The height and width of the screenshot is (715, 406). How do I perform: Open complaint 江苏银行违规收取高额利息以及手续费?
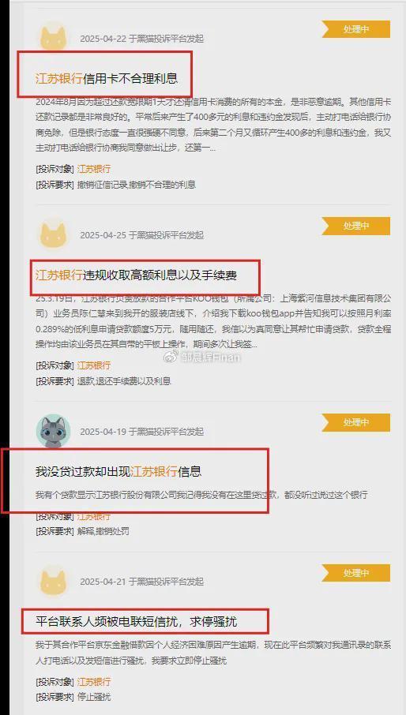pos(136,275)
